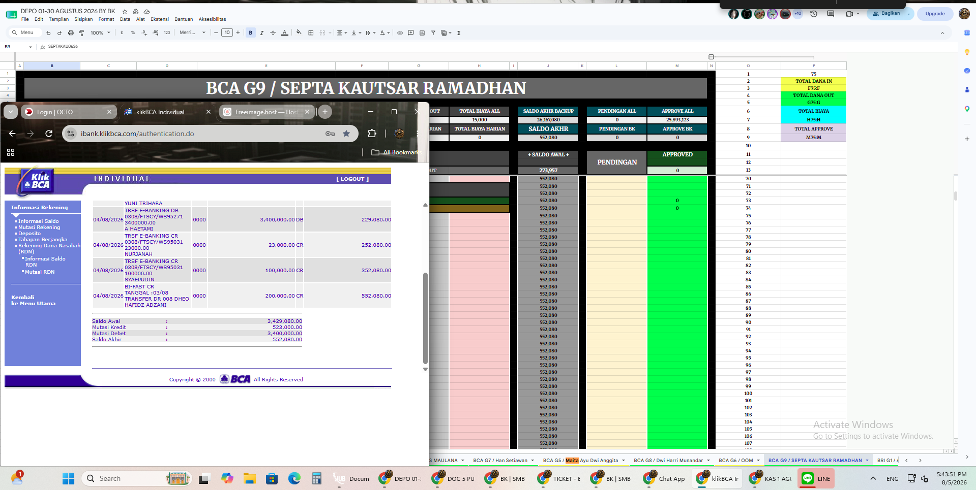976x490 pixels.
Task: Open the Windows Start menu
Action: (68, 478)
